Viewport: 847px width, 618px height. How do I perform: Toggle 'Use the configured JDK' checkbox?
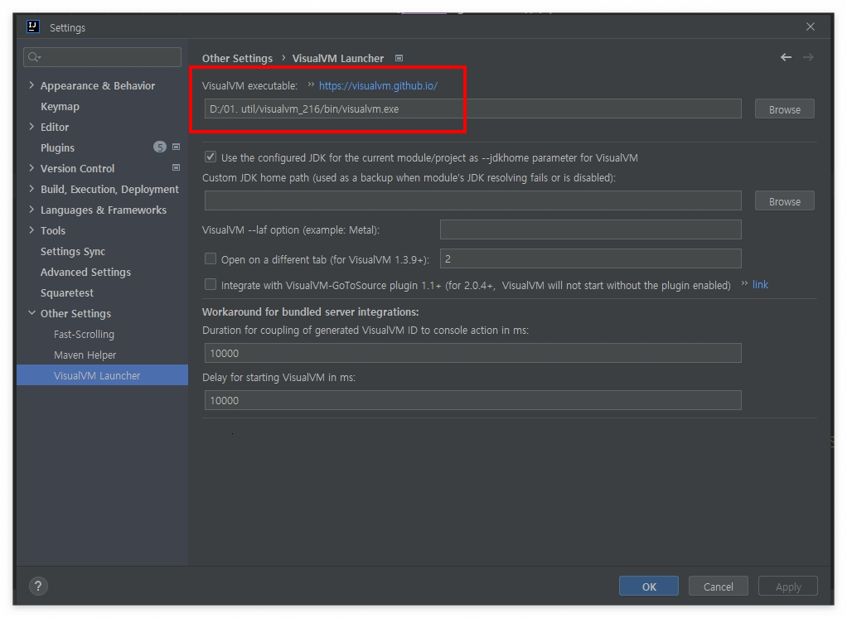point(211,157)
